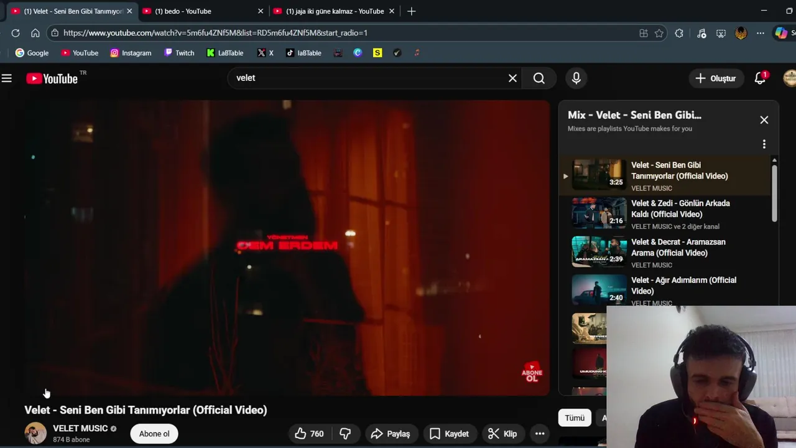Bookmark this page with the star icon
Image resolution: width=796 pixels, height=448 pixels.
[x=659, y=33]
